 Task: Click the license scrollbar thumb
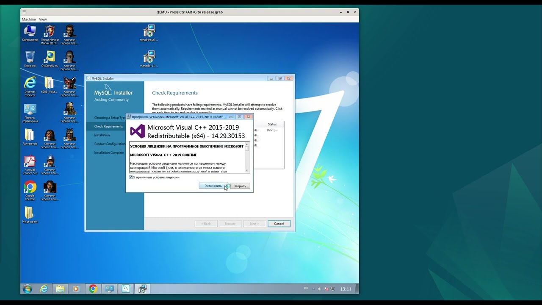[247, 149]
